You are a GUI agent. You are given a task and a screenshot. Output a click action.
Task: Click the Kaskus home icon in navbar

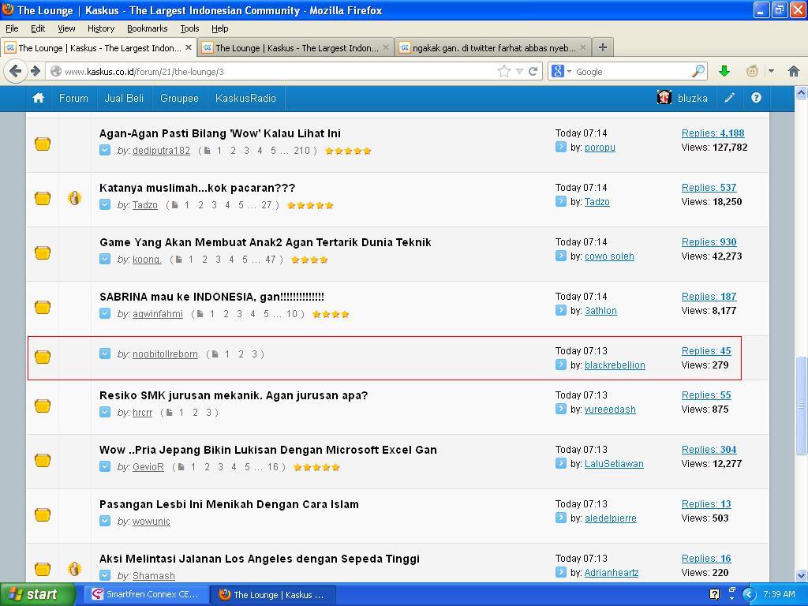(38, 98)
